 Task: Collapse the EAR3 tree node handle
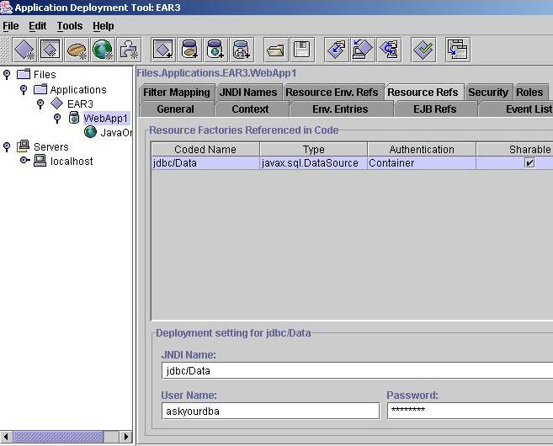click(x=40, y=104)
